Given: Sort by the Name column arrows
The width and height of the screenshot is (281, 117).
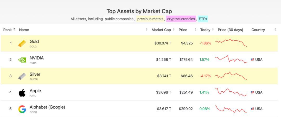Looking at the screenshot, I should click(x=147, y=30).
